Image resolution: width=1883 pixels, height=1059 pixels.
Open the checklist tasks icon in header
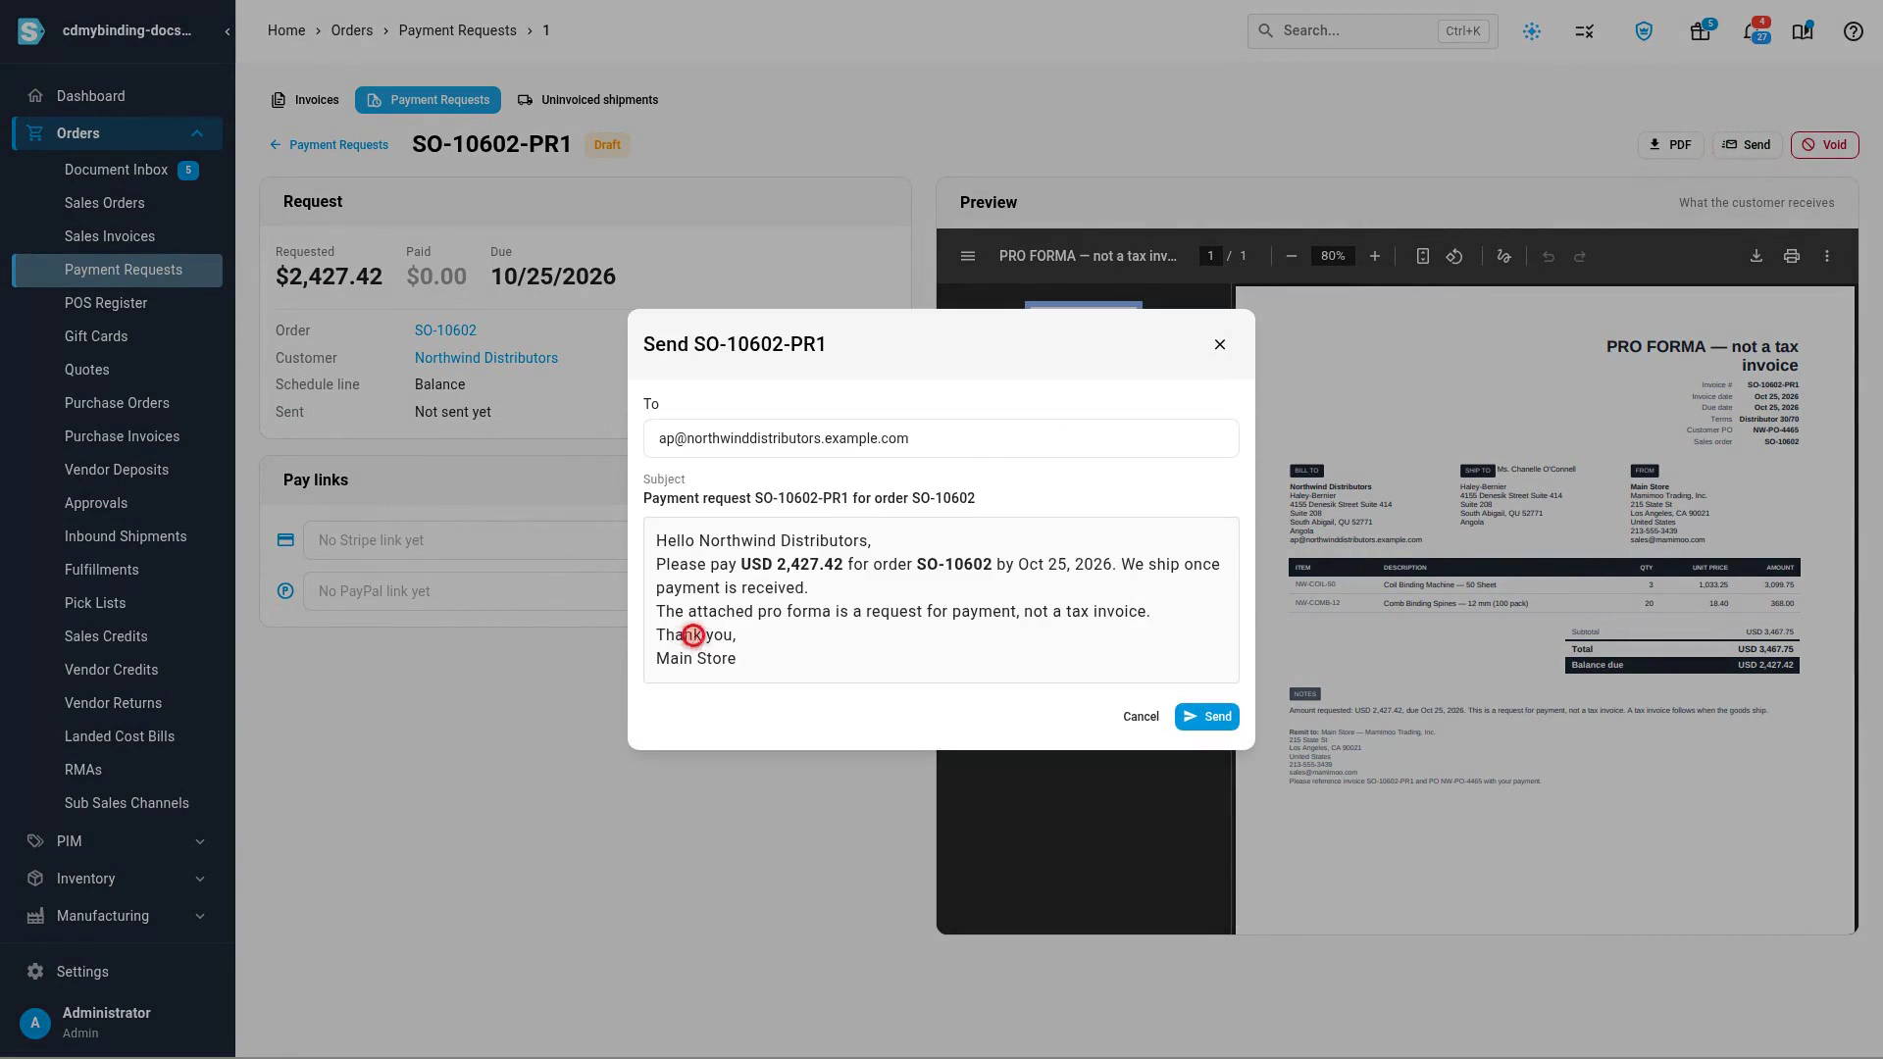1584,31
